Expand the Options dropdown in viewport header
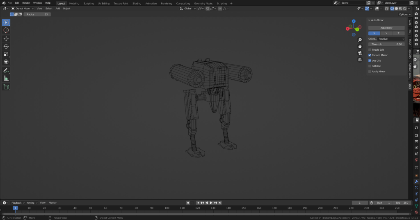The width and height of the screenshot is (420, 220). click(404, 14)
